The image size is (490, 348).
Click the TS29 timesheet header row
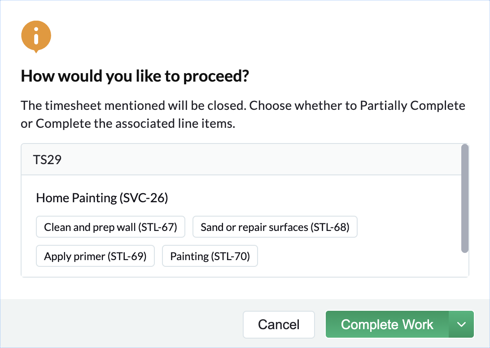241,160
